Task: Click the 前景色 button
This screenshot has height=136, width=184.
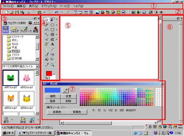Action: pos(57,112)
